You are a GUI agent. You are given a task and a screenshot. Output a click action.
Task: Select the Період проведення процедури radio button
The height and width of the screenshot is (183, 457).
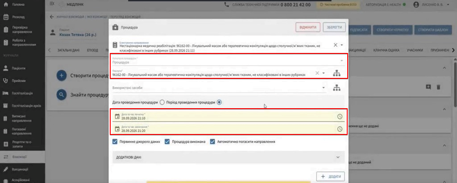point(220,102)
